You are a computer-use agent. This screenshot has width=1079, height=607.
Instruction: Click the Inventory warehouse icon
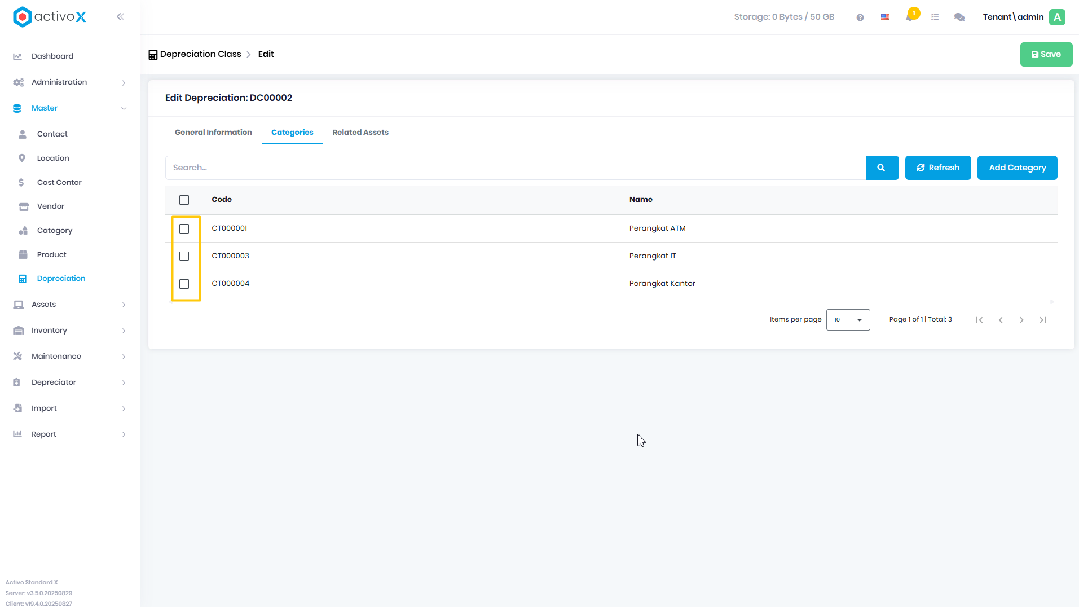coord(19,331)
